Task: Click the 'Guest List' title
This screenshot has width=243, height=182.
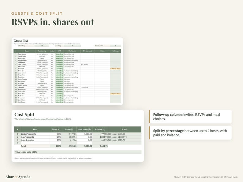Action: 21,41
